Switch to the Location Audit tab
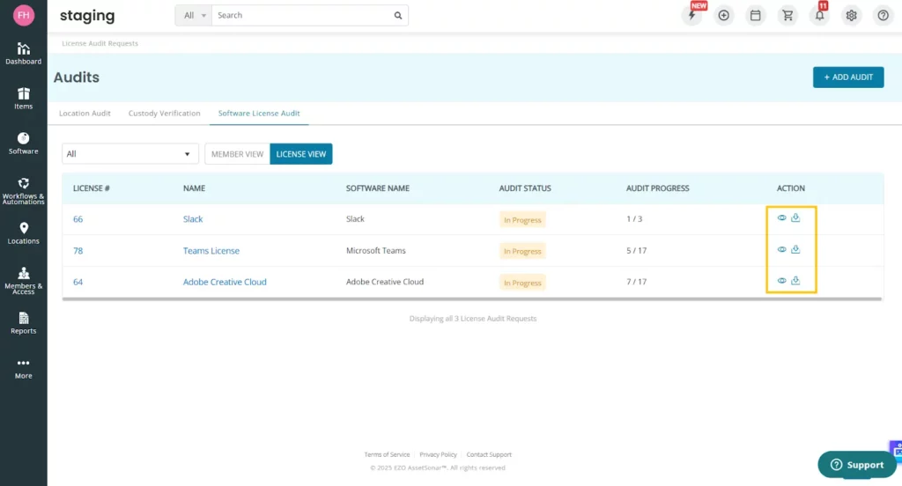 click(85, 114)
